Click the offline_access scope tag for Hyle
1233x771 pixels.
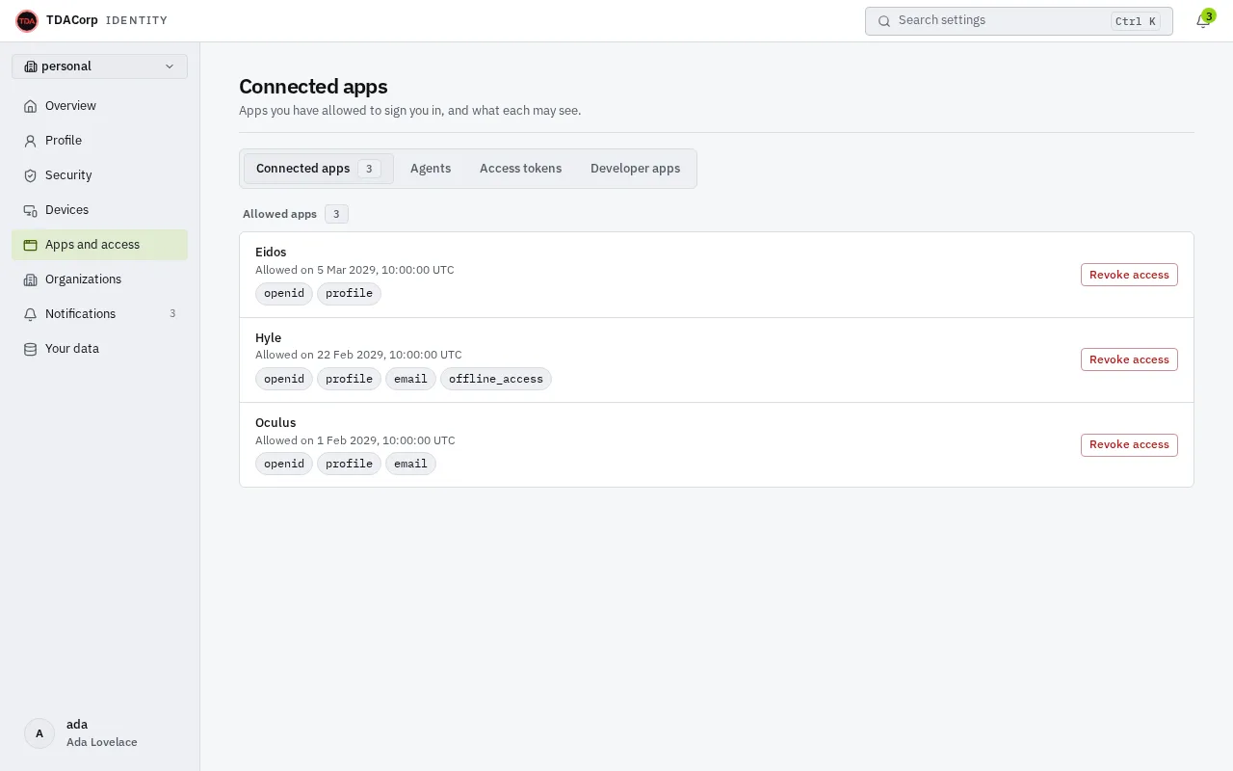tap(496, 379)
